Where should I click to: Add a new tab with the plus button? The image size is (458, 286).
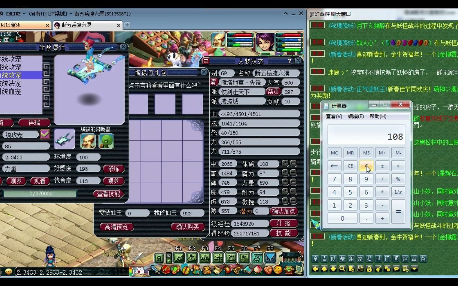coord(127,25)
